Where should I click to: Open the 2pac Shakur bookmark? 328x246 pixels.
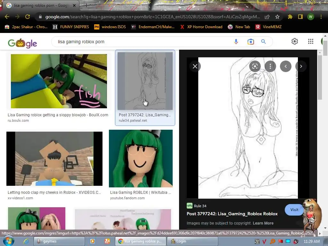tap(26, 27)
